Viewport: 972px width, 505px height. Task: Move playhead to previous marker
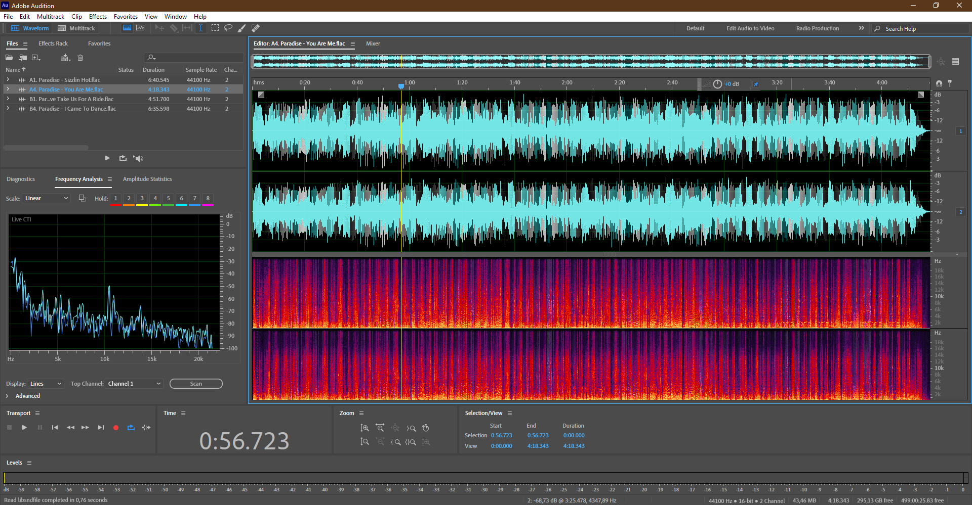click(x=55, y=428)
